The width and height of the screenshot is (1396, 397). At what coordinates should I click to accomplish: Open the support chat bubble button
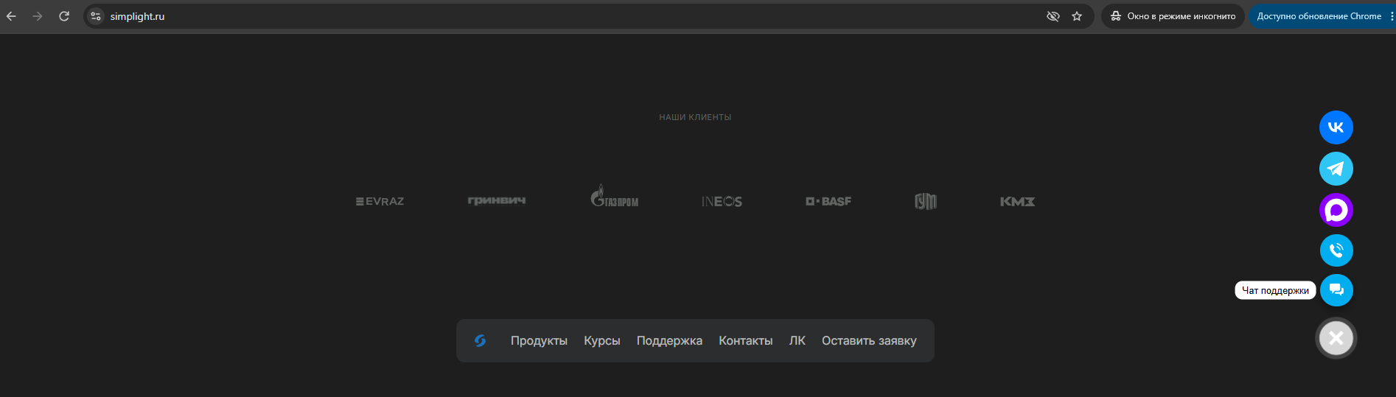(1336, 290)
